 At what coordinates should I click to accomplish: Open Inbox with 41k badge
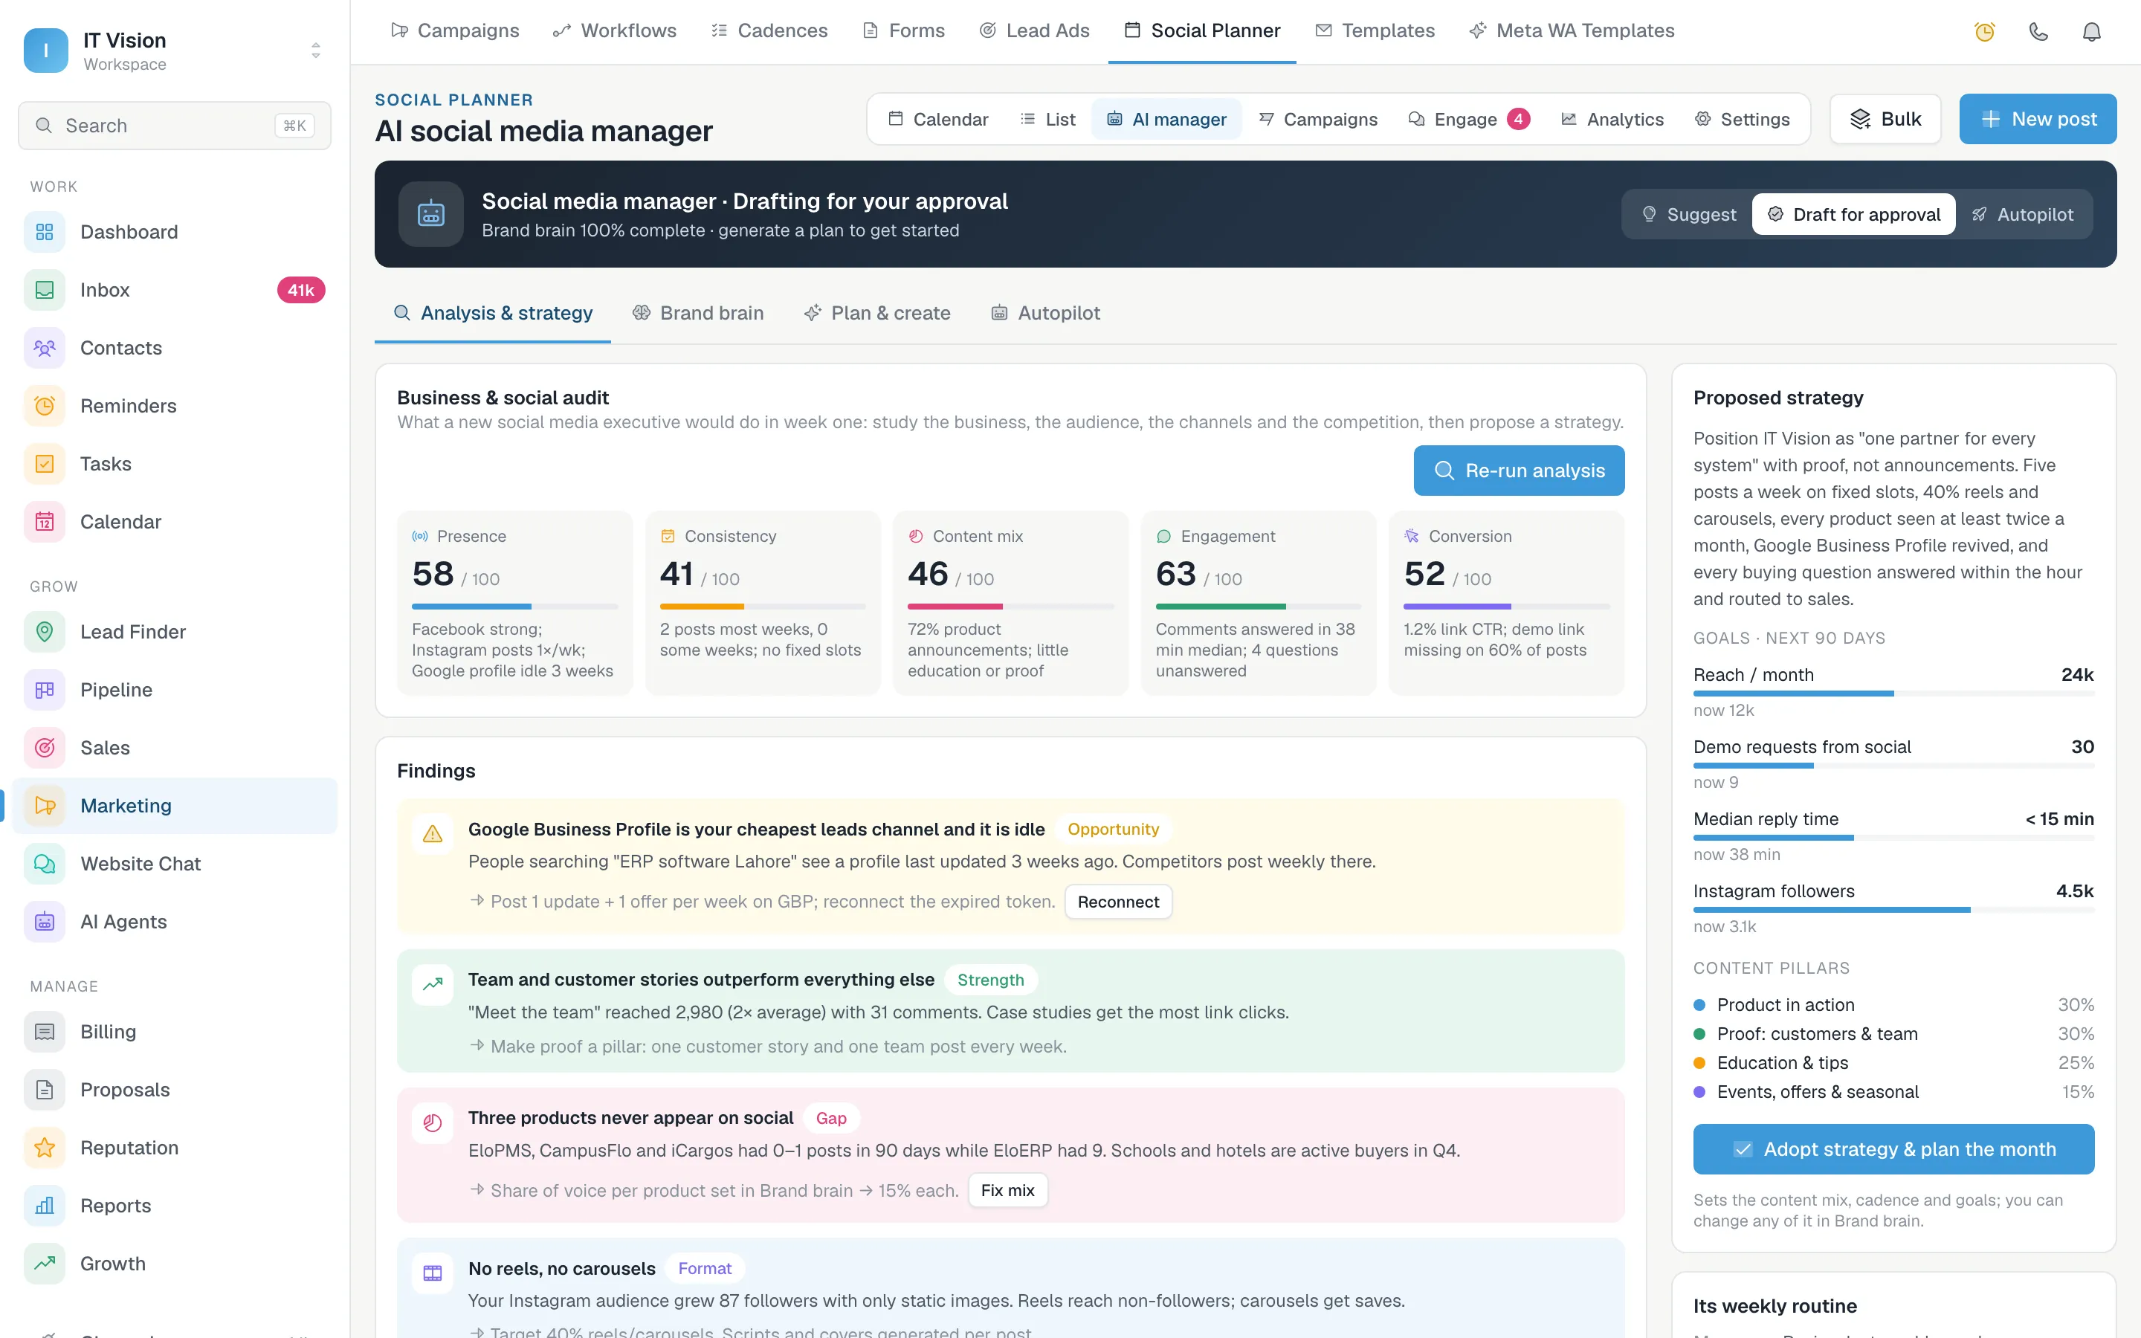tap(174, 290)
